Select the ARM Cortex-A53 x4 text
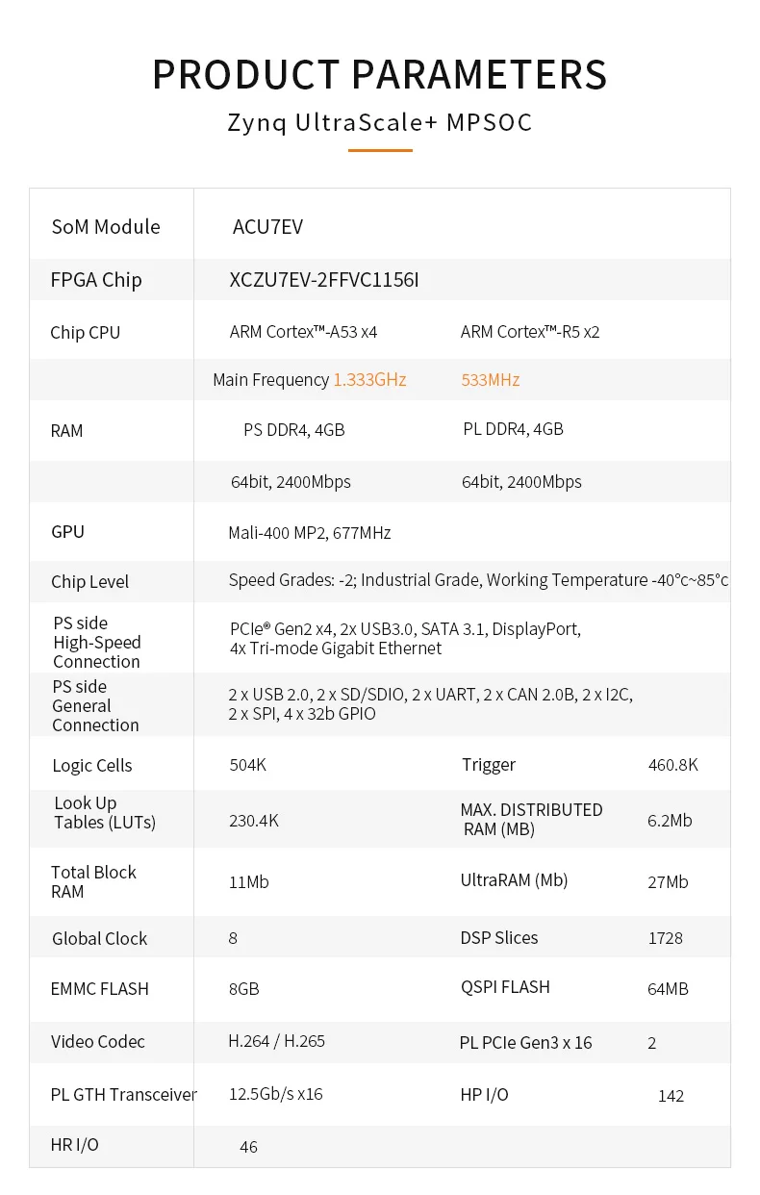760x1195 pixels. (x=303, y=332)
